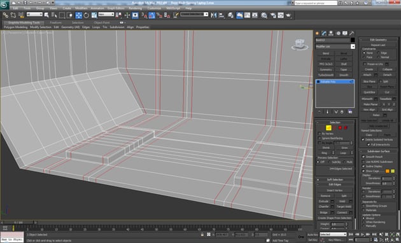Click the ViewCube in the viewport
The height and width of the screenshot is (243, 401).
[x=299, y=44]
